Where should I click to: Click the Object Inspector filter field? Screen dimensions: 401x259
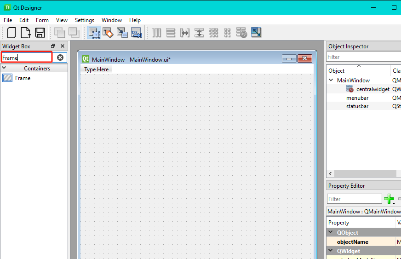pyautogui.click(x=364, y=57)
